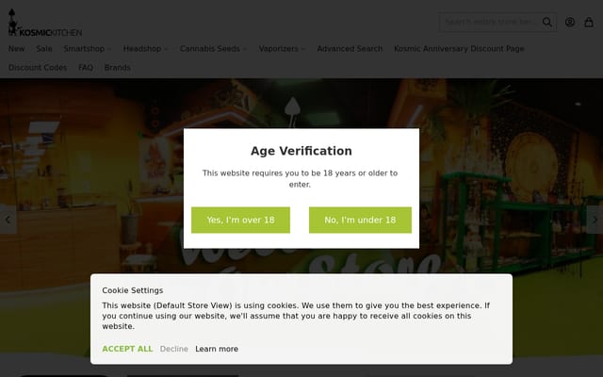Open the Headshop category
Screen dimensions: 603x377
point(142,49)
